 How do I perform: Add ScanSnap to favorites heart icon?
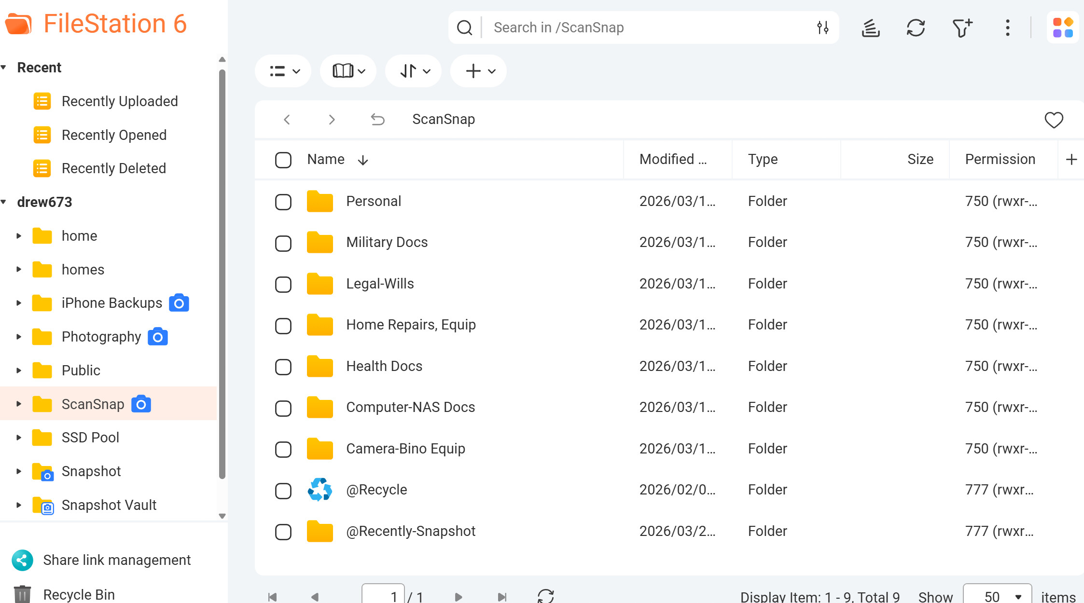pos(1054,120)
